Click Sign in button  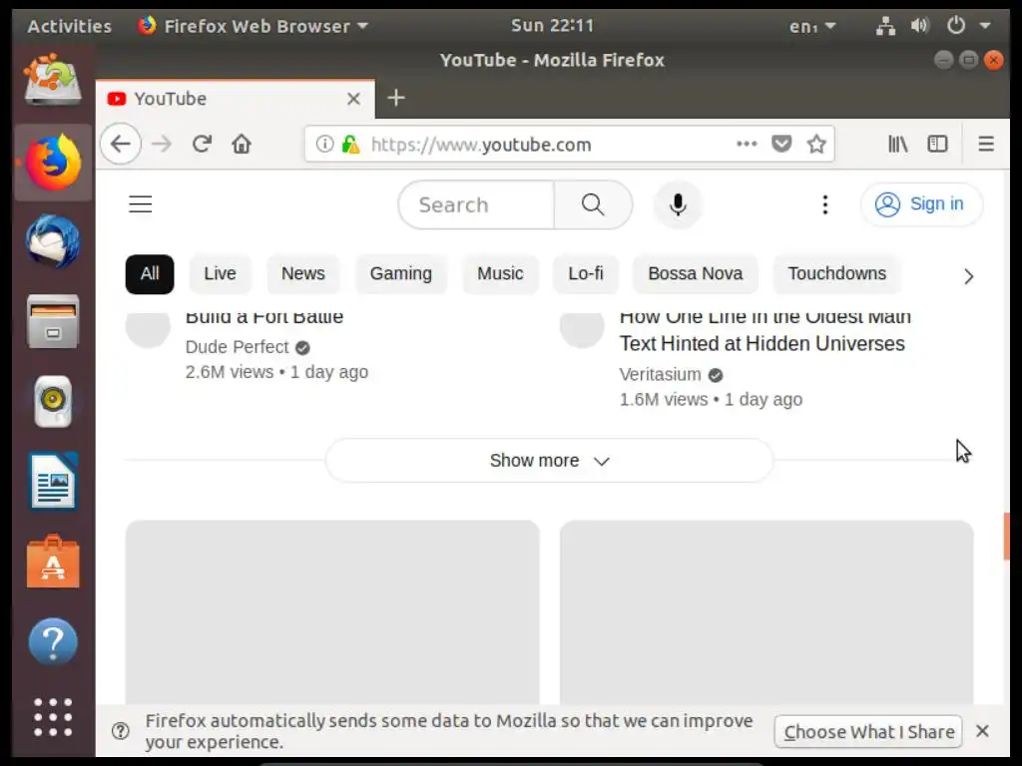(921, 204)
